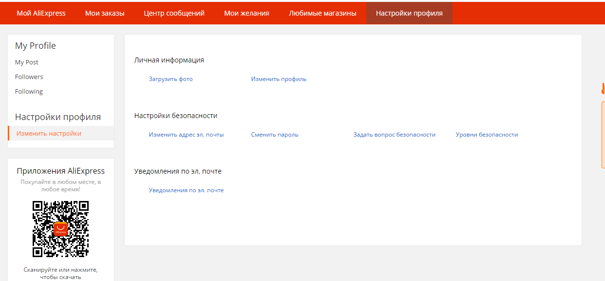The width and height of the screenshot is (605, 281).
Task: Click the AliExpress logo inside the QR code
Action: click(60, 229)
